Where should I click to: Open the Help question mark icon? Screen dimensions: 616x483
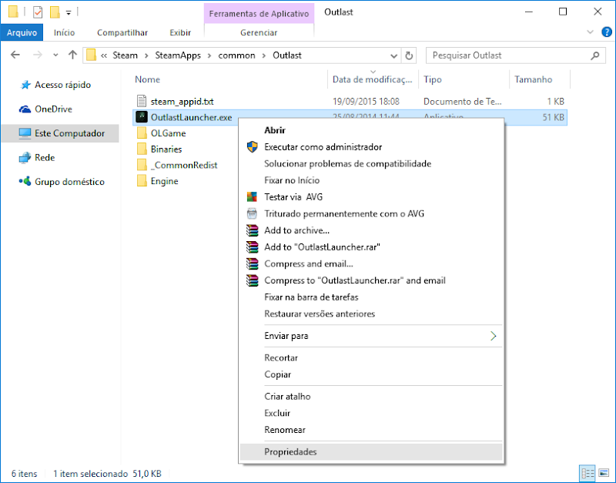tap(607, 32)
